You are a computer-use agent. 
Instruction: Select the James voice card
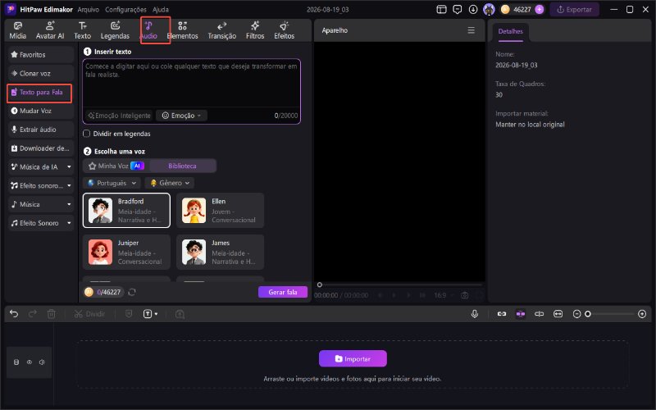coord(220,252)
